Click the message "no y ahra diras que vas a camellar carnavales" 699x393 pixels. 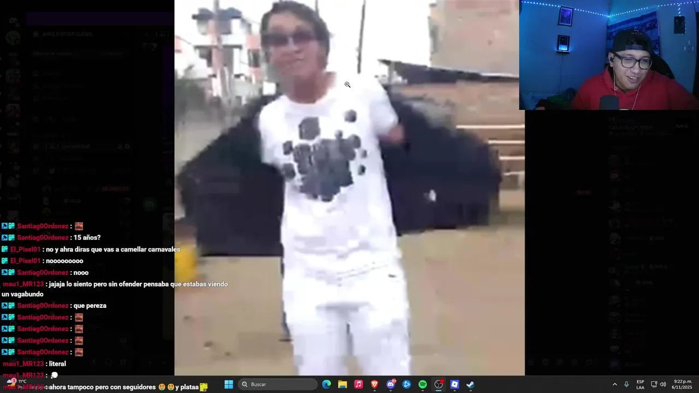[x=113, y=249]
